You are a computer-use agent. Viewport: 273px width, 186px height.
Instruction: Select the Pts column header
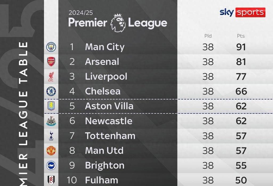coord(241,36)
